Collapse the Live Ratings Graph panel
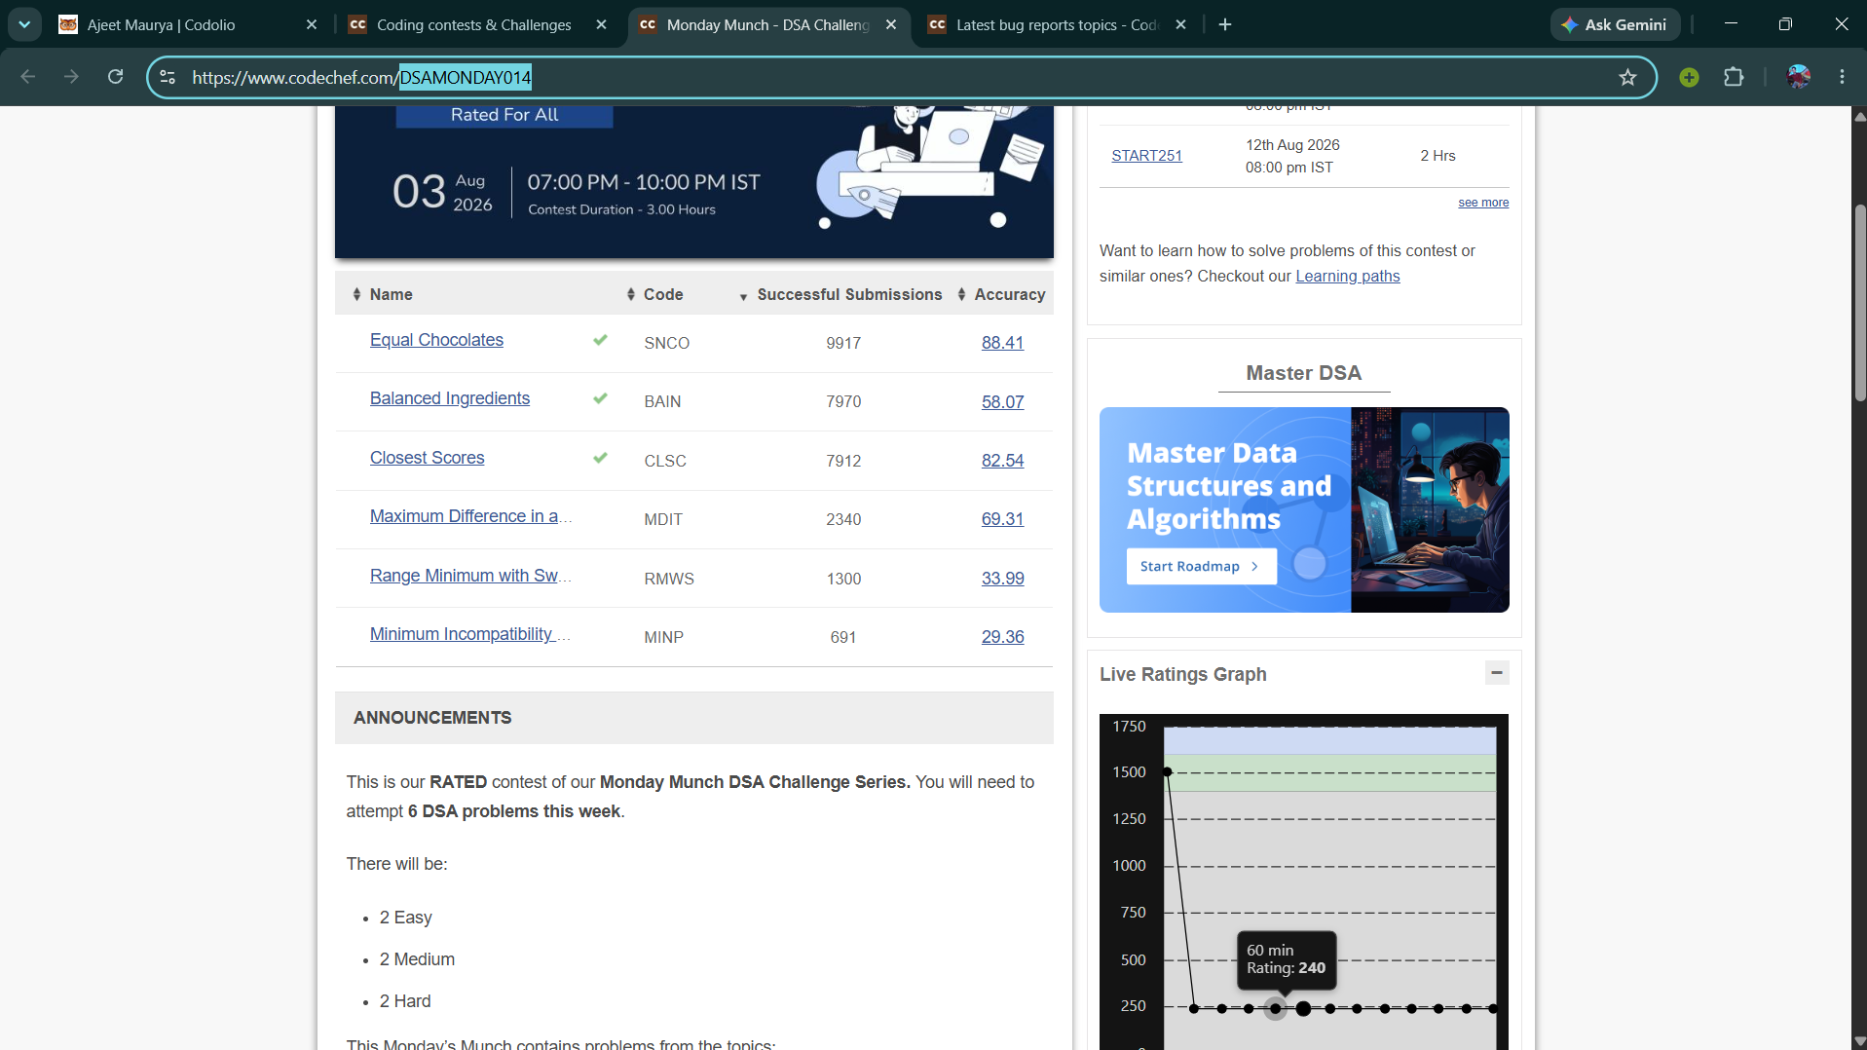Viewport: 1867px width, 1050px height. click(x=1497, y=672)
